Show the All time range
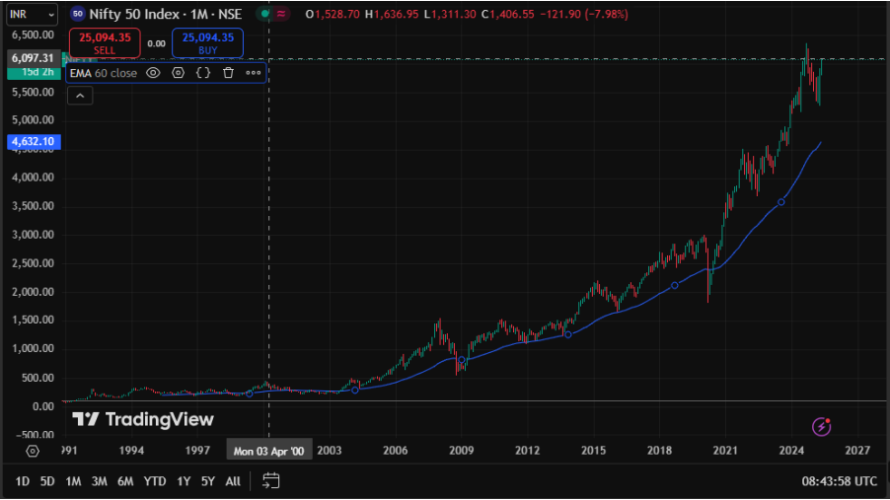This screenshot has width=890, height=500. (x=233, y=481)
